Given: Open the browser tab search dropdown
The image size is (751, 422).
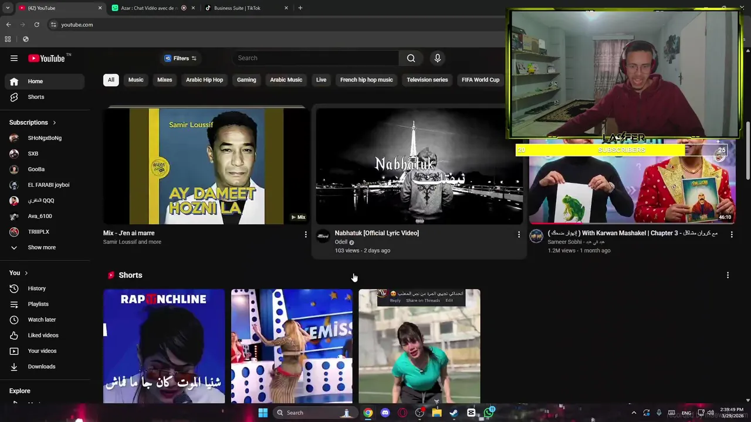Looking at the screenshot, I should coord(8,8).
